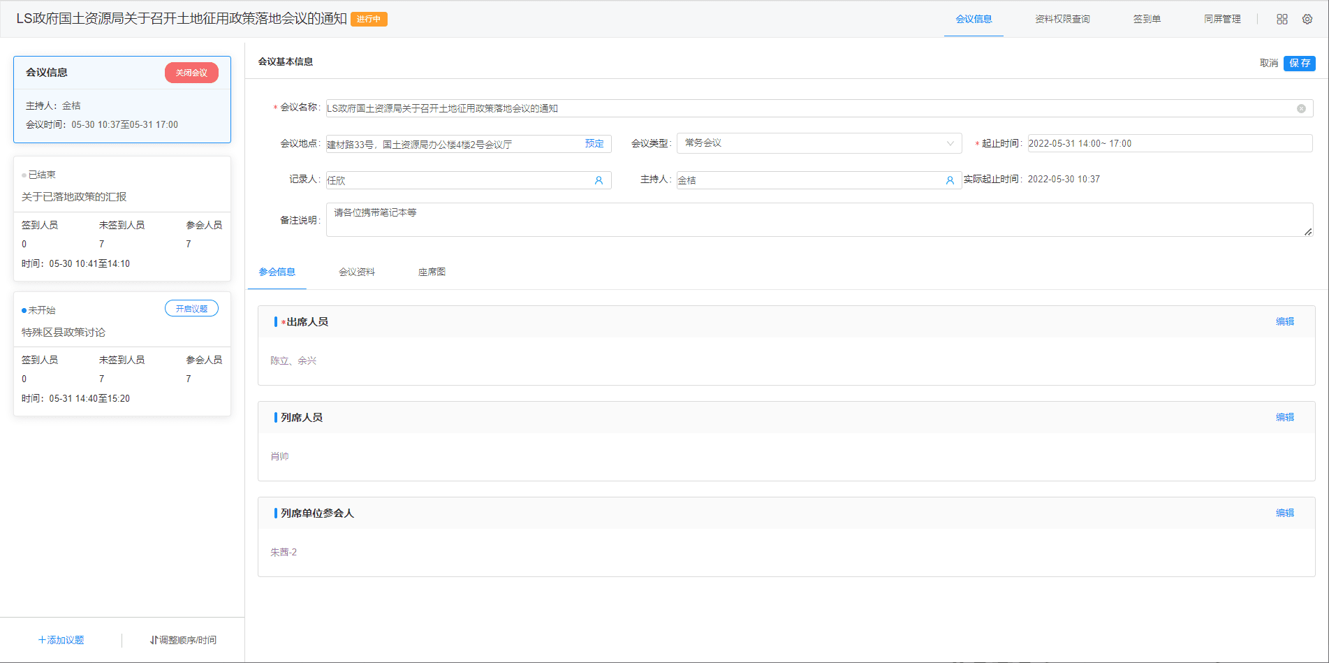Click actual start time 2022-05-30 10:37
1329x663 pixels.
pyautogui.click(x=1064, y=180)
